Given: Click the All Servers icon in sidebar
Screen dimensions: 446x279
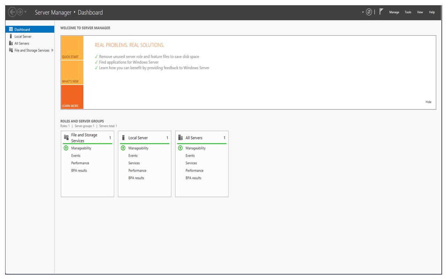Looking at the screenshot, I should [11, 43].
